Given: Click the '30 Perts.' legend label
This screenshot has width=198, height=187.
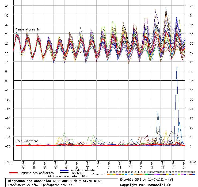Looking at the screenshot, I should click(x=98, y=174).
